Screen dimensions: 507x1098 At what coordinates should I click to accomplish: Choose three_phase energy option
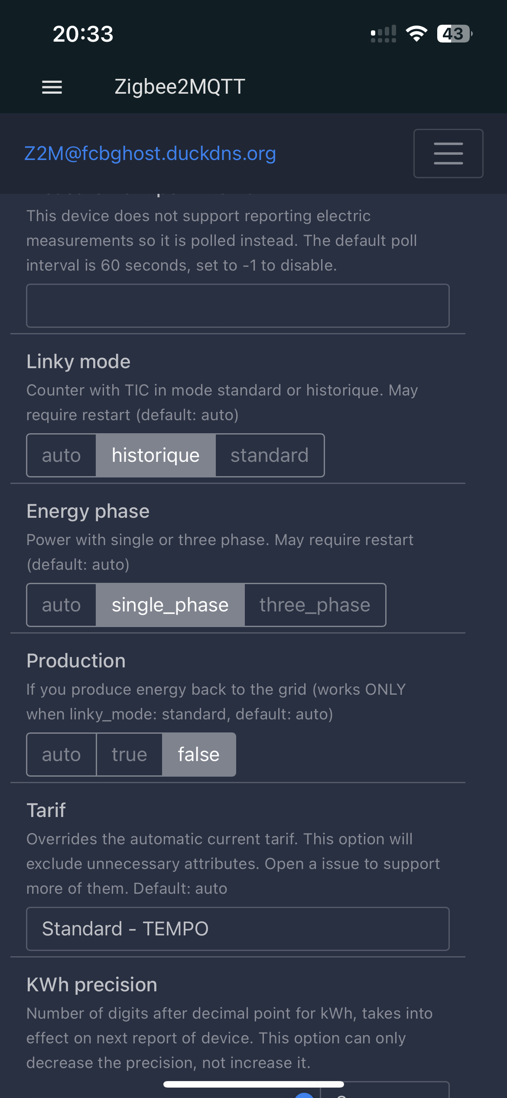pyautogui.click(x=315, y=605)
